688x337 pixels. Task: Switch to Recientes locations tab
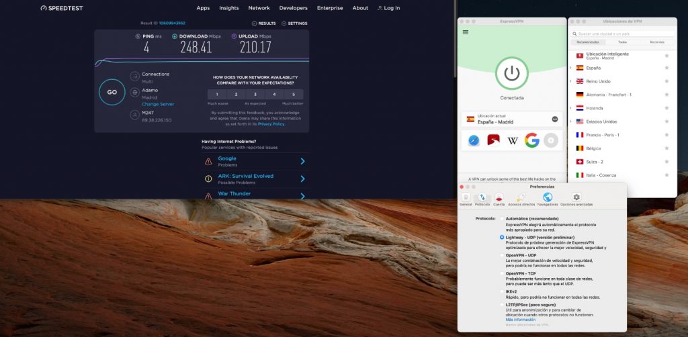click(657, 42)
